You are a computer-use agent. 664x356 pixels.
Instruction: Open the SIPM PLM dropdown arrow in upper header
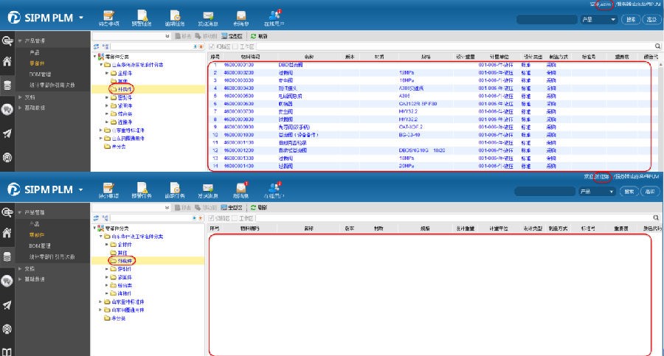80,18
